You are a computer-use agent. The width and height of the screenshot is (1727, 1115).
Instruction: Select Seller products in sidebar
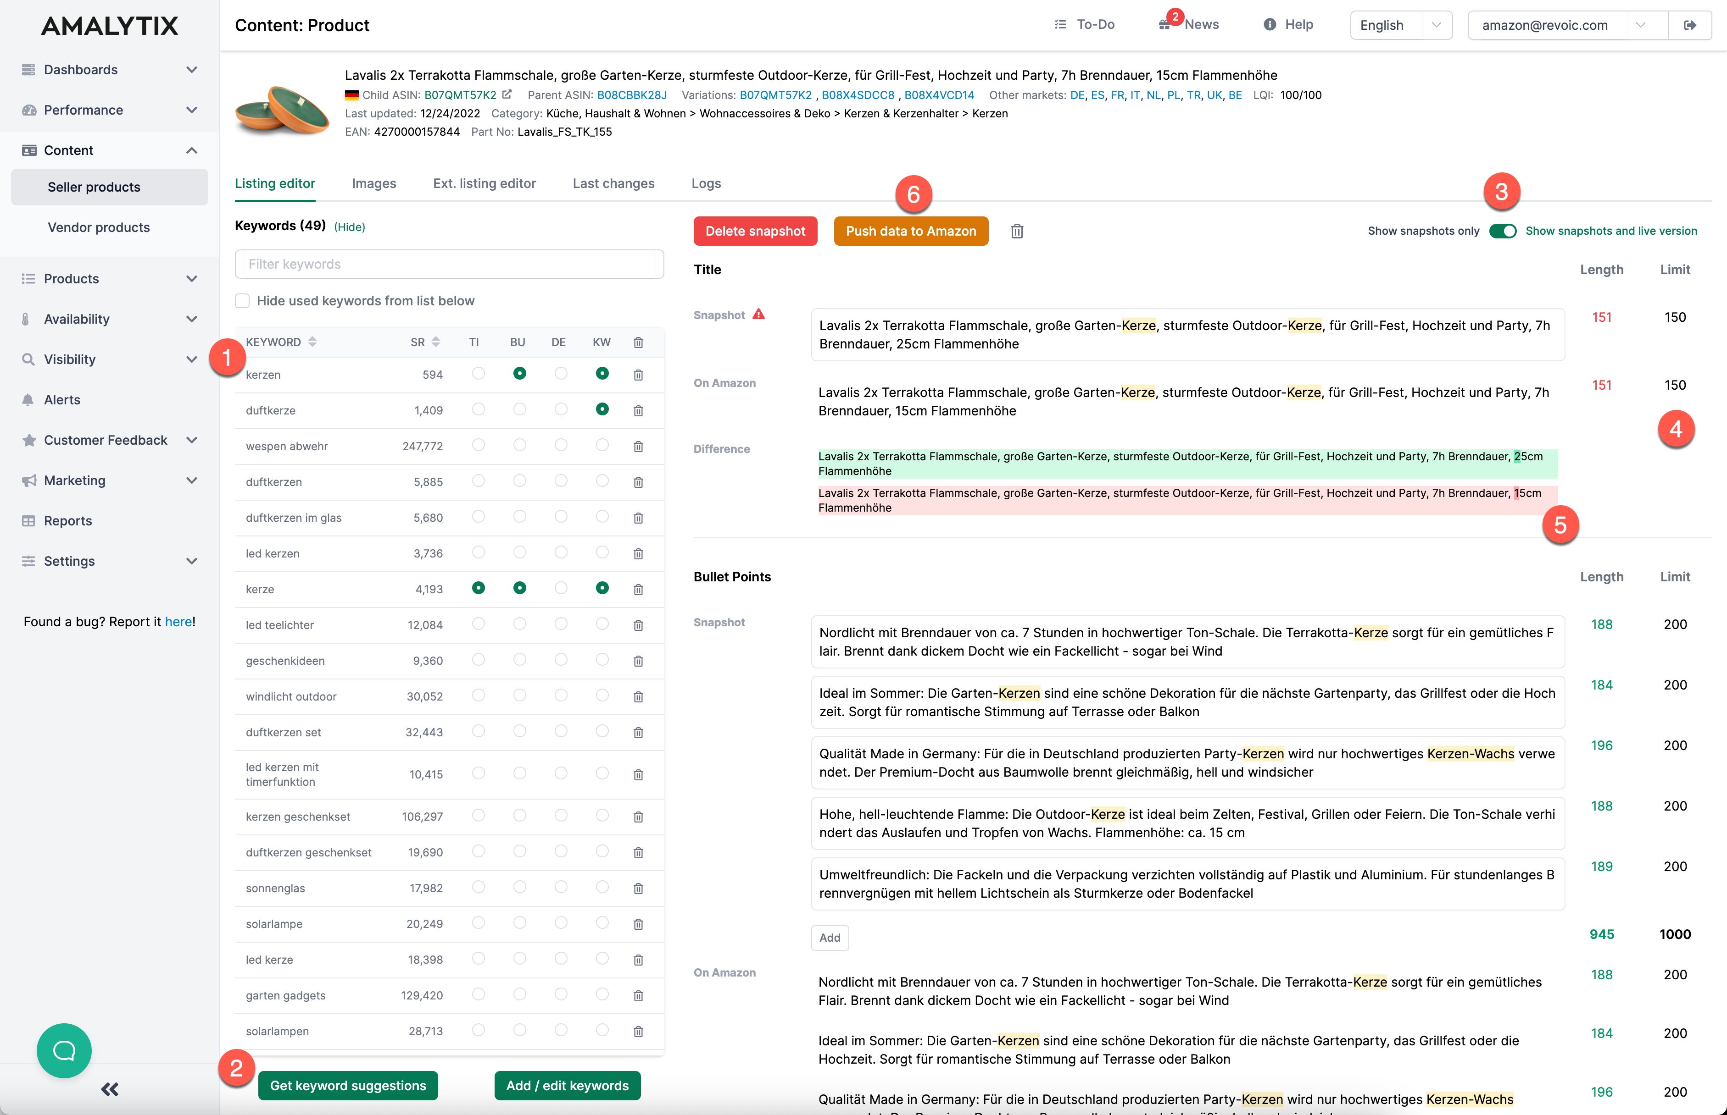[109, 187]
